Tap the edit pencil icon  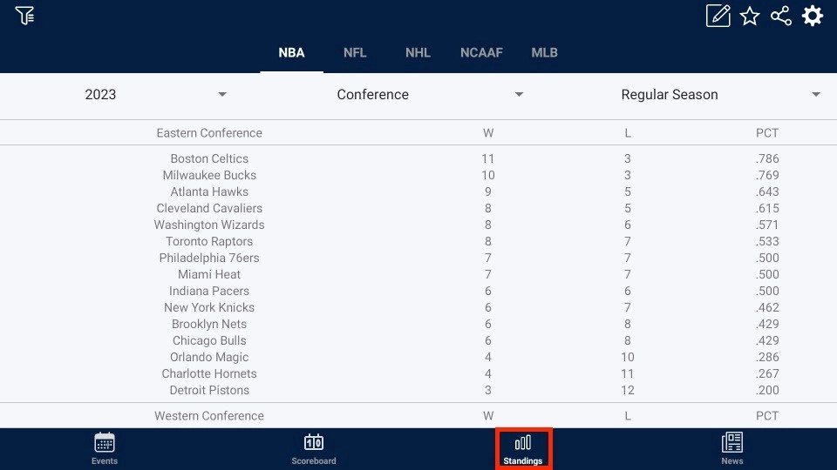718,16
